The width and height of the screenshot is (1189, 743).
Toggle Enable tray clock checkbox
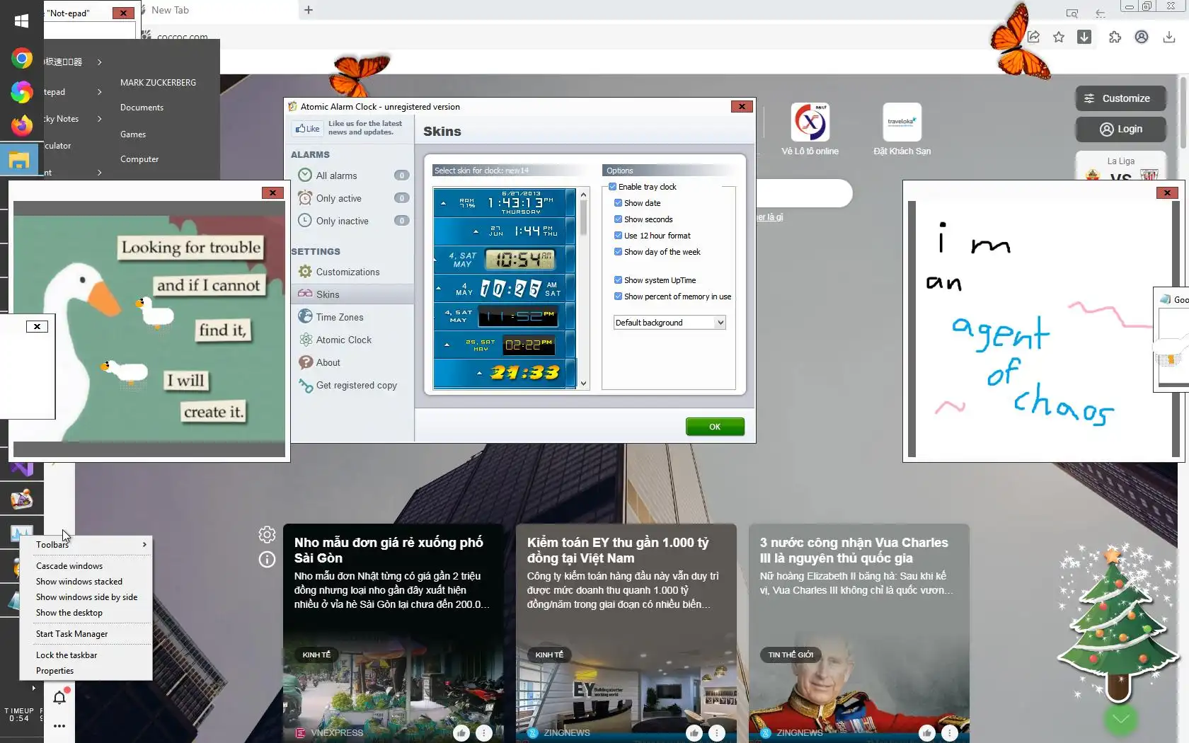tap(613, 187)
